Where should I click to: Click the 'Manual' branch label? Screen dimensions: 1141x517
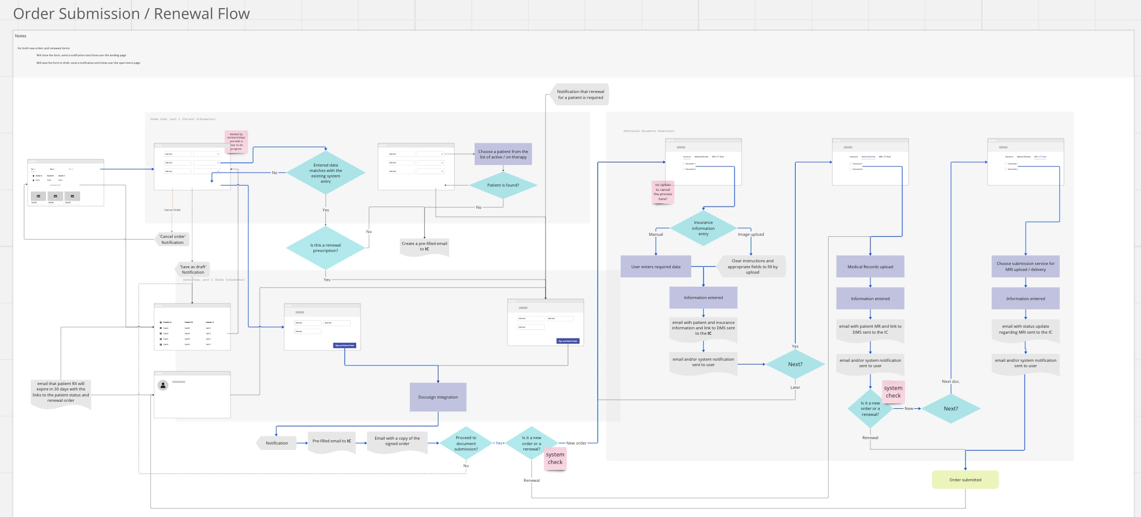(x=655, y=234)
